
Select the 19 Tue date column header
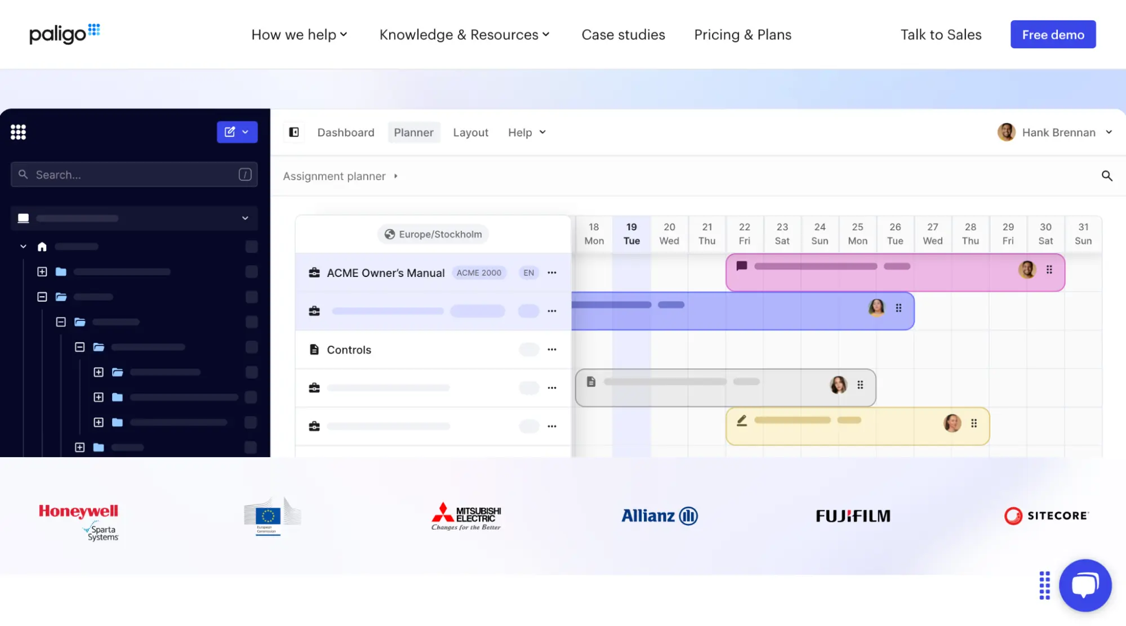click(x=631, y=234)
